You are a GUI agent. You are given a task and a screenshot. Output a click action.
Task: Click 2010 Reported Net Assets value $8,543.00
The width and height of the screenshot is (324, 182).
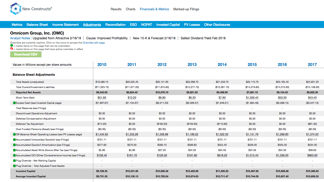tap(102, 92)
